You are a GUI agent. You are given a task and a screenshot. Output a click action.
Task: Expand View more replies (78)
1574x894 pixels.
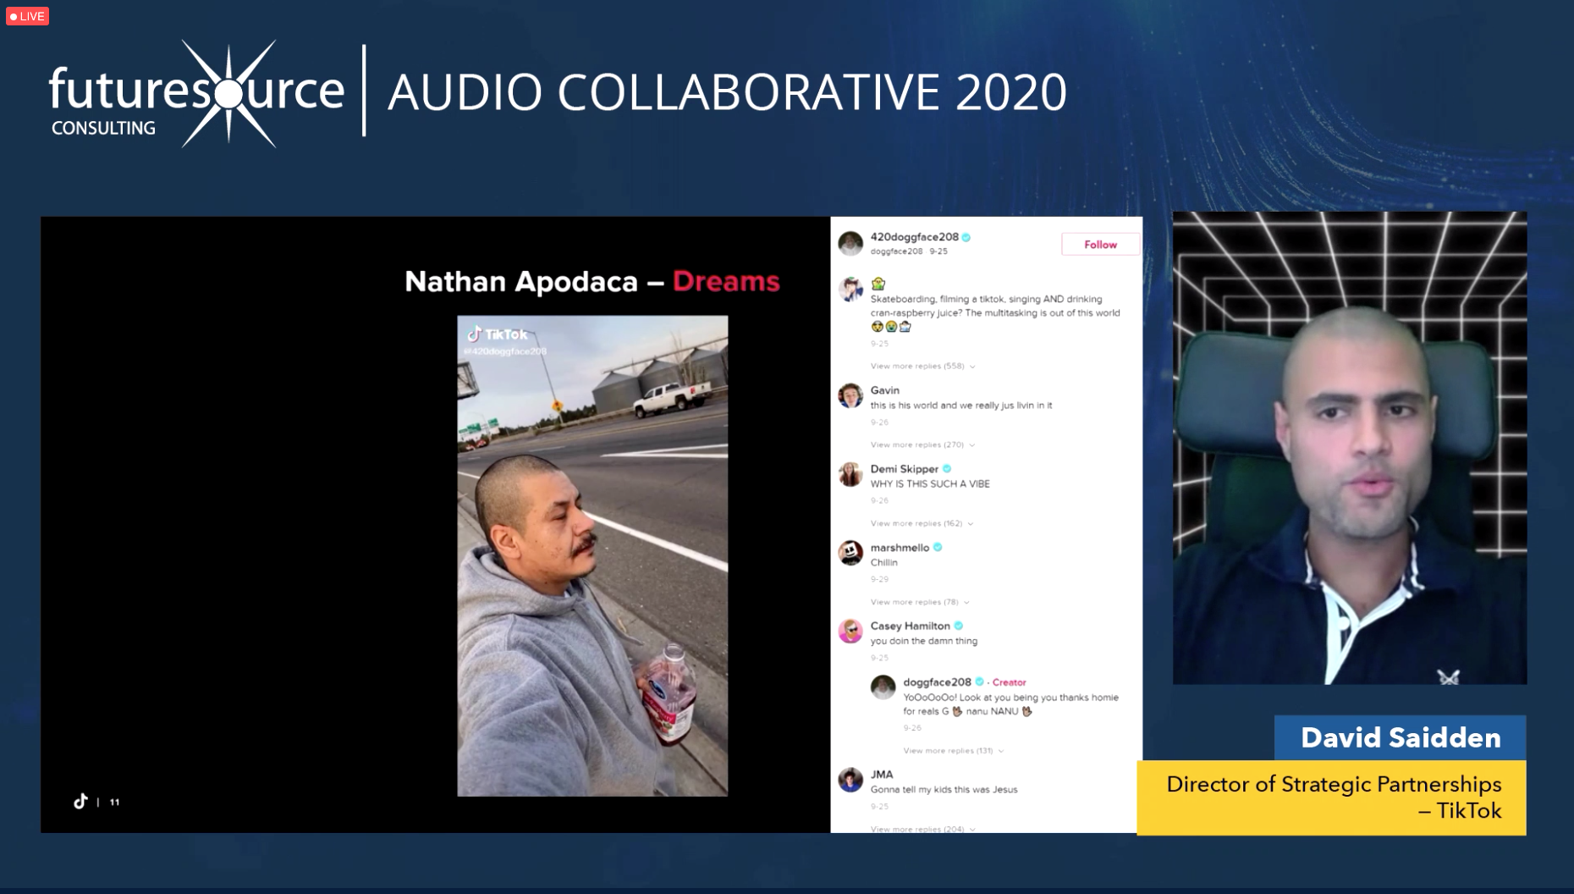(x=920, y=602)
